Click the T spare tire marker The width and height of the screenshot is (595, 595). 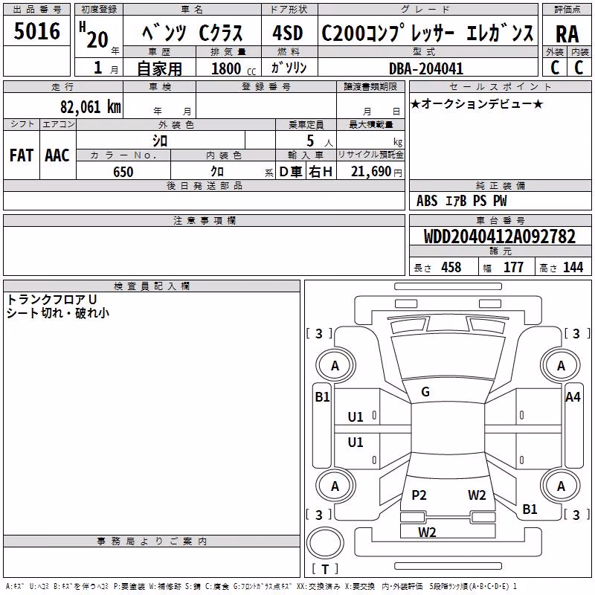click(x=325, y=569)
